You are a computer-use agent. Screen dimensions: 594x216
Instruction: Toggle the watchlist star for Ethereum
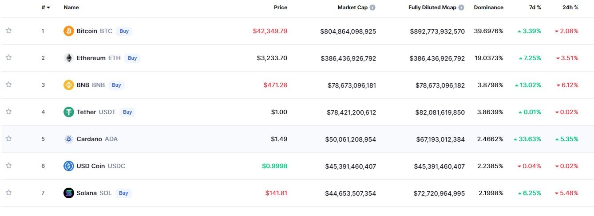8,58
